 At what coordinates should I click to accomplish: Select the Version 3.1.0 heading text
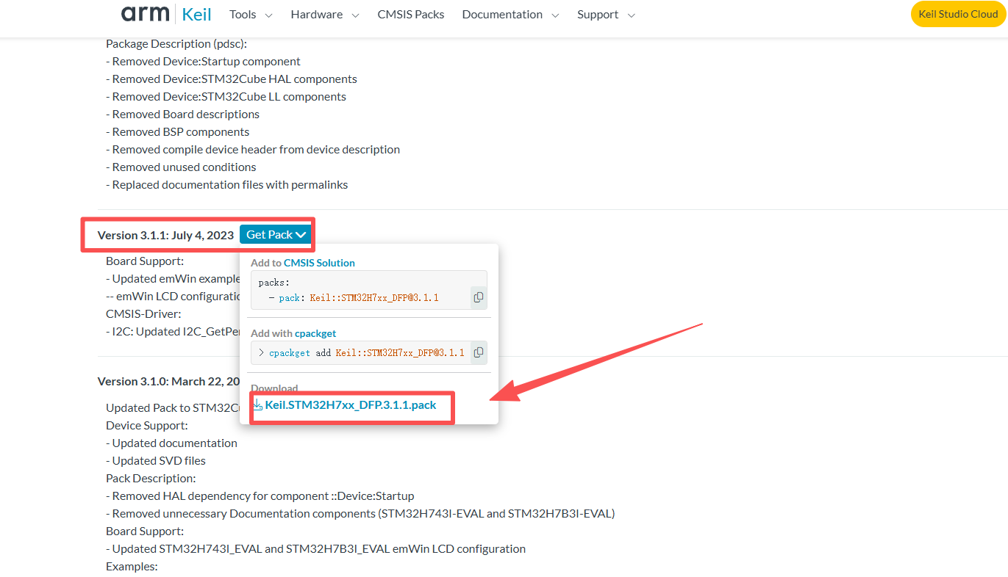(x=168, y=382)
